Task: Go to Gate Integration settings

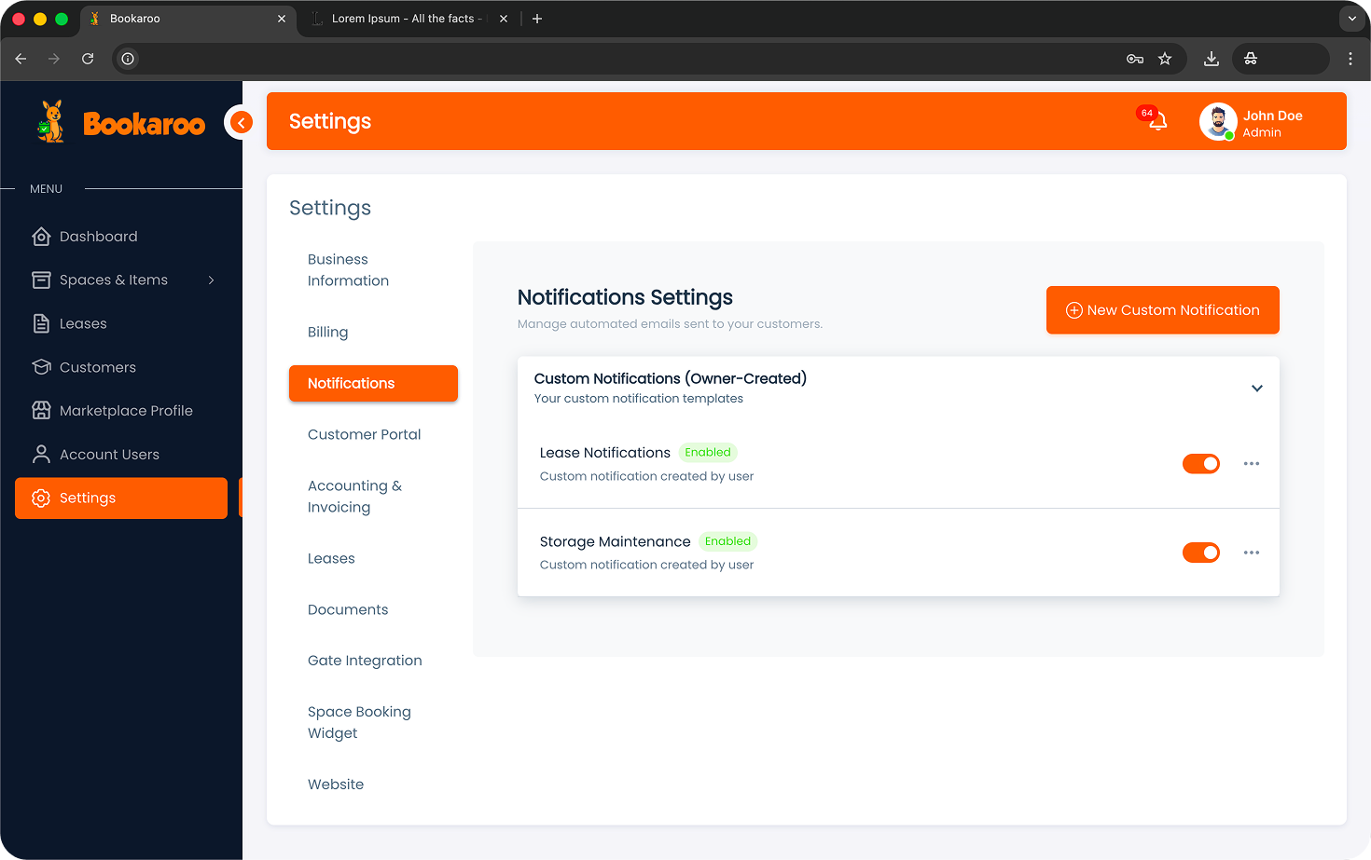Action: [365, 661]
